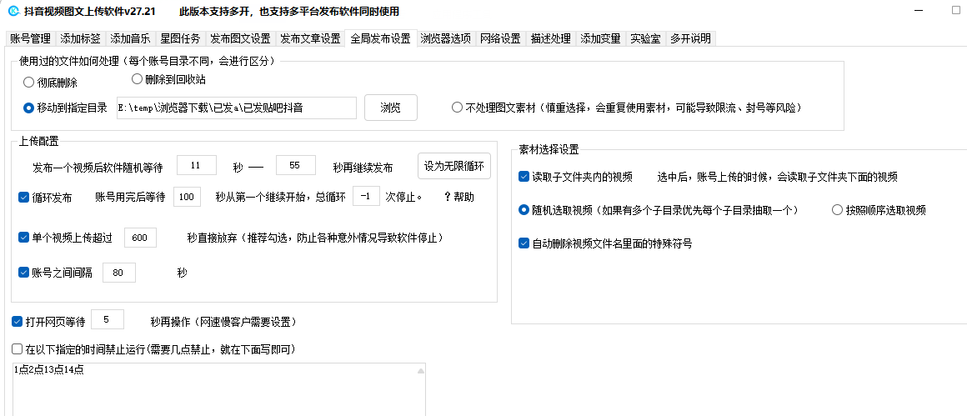Open the 描述处理 tab
967x416 pixels.
[x=551, y=38]
